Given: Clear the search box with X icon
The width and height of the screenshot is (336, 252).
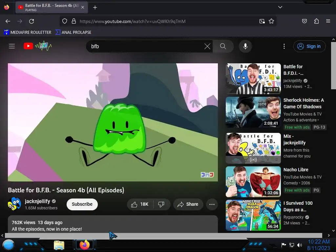Looking at the screenshot, I should click(x=207, y=46).
